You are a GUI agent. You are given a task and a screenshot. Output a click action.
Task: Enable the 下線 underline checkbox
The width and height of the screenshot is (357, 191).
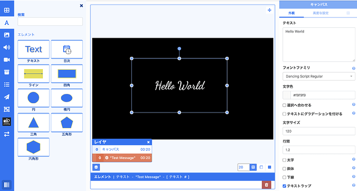[x=284, y=178]
